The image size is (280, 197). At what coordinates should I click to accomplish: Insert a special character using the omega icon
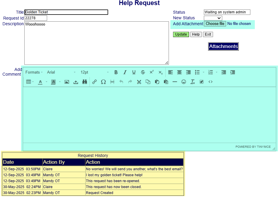(103, 82)
